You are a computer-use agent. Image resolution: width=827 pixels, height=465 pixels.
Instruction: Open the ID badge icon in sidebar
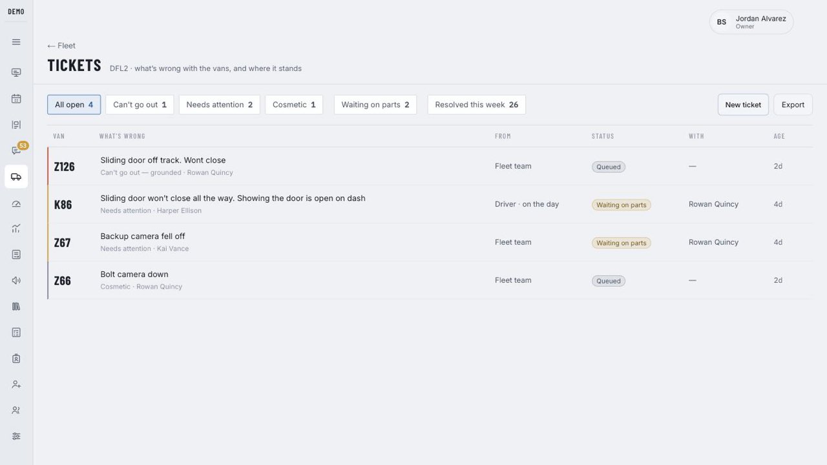pyautogui.click(x=16, y=358)
